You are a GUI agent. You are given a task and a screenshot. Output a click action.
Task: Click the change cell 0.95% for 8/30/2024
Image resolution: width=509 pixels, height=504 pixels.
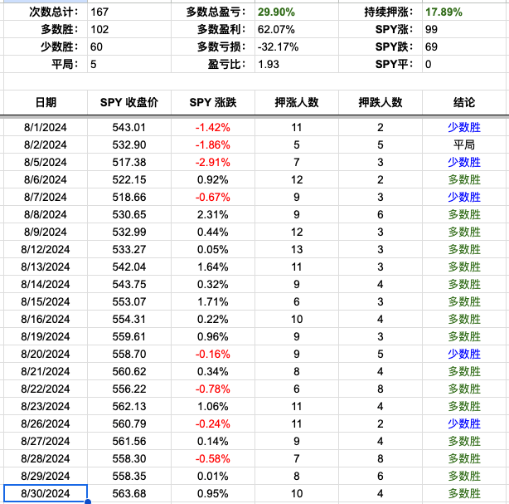(213, 493)
